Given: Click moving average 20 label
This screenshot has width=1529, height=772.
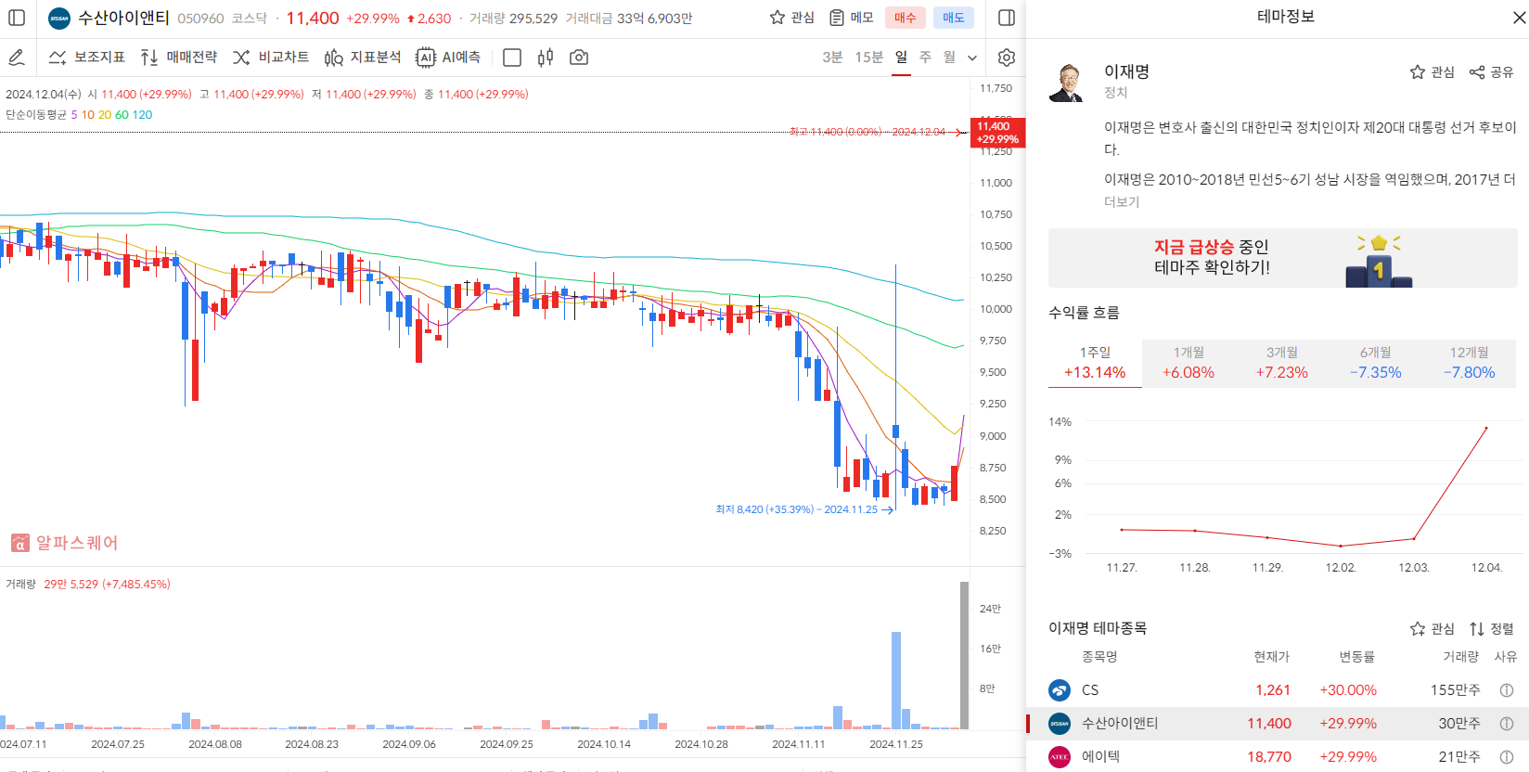Looking at the screenshot, I should [105, 115].
